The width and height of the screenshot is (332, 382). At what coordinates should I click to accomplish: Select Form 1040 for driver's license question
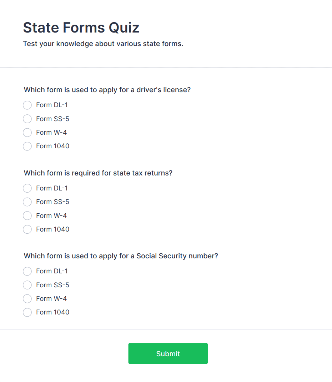[27, 146]
